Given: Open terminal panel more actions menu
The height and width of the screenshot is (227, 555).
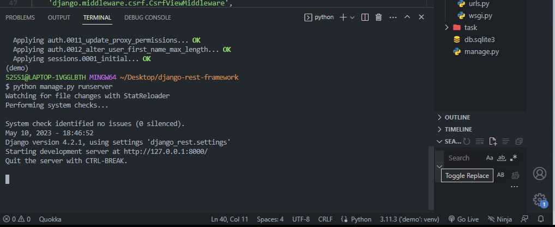Looking at the screenshot, I should (393, 17).
